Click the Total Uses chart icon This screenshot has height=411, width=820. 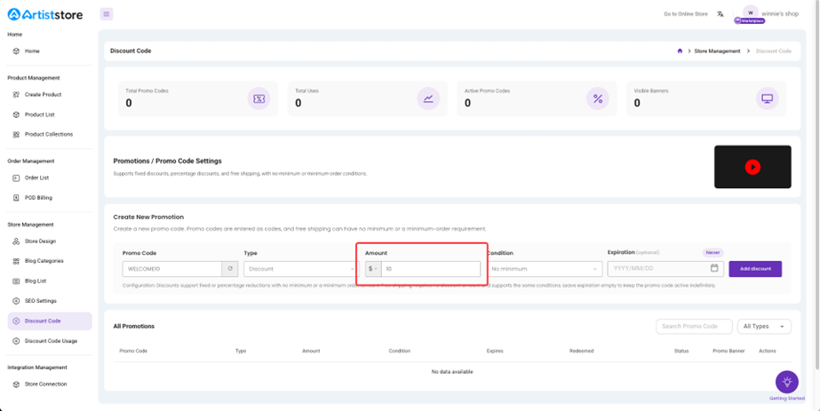428,99
